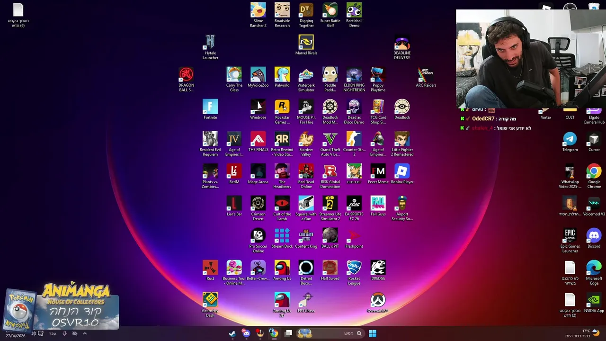Viewport: 606px width, 341px height.
Task: Select the Beetleball Demo icon
Action: pyautogui.click(x=354, y=15)
